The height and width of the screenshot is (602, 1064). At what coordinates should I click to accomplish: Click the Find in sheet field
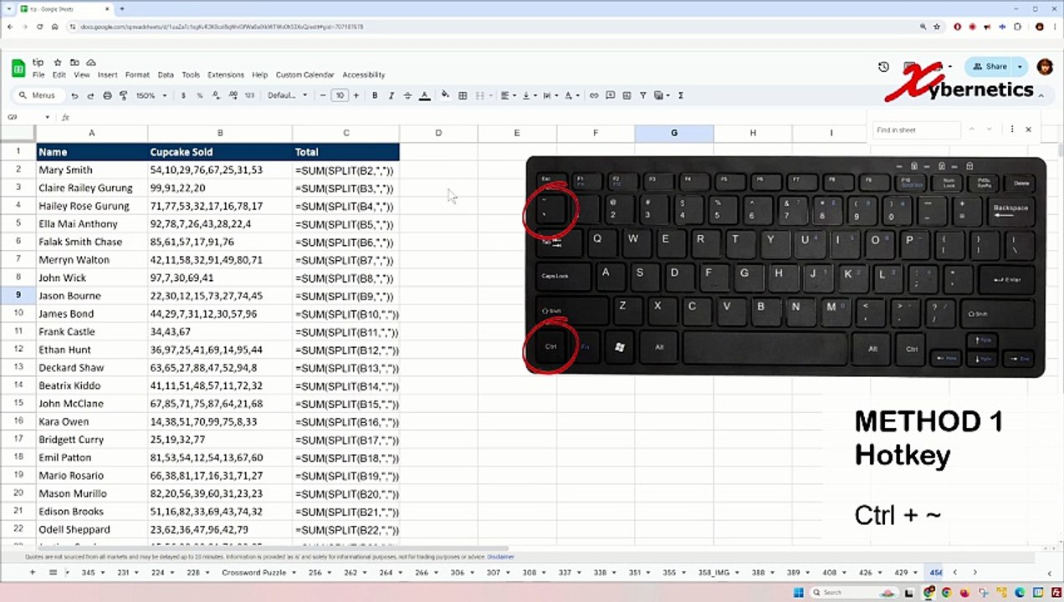pos(918,130)
